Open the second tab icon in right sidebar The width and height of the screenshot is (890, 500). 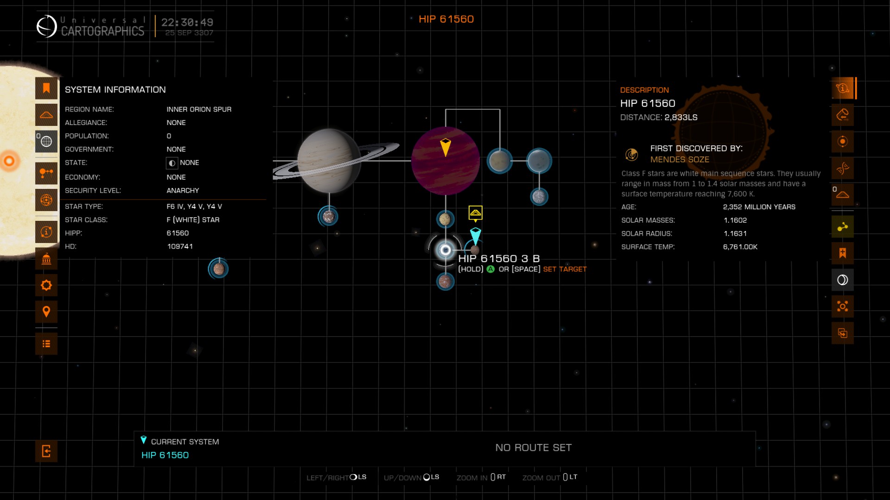click(843, 115)
